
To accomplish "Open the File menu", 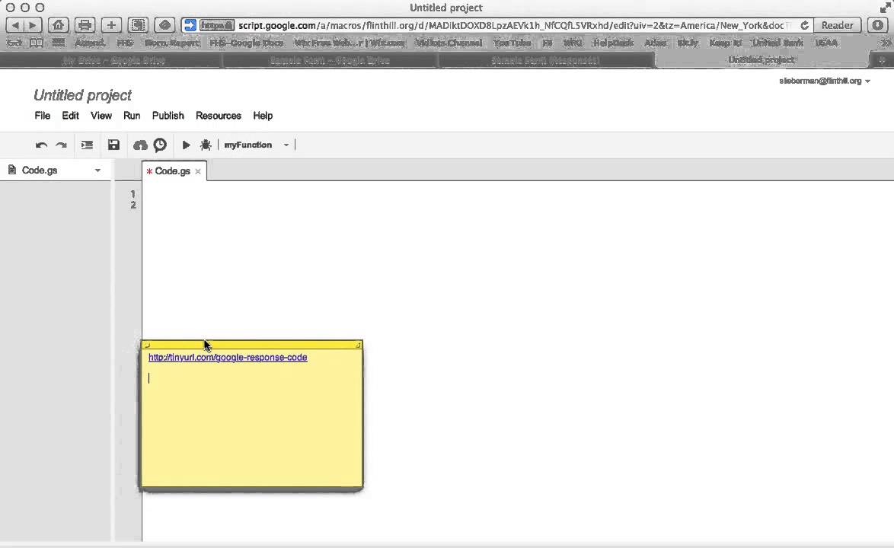I will [x=42, y=116].
